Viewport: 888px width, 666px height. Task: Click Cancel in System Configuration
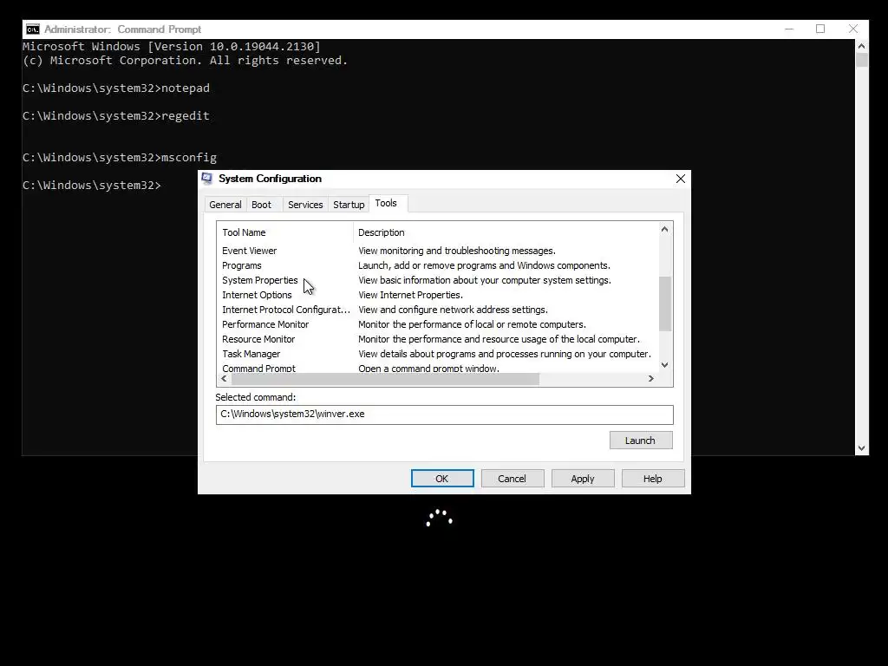(512, 479)
